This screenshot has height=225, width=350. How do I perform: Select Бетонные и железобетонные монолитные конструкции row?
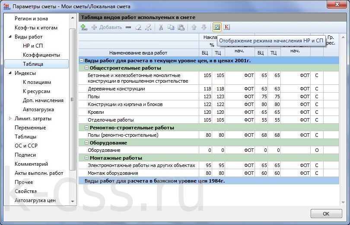(x=209, y=78)
